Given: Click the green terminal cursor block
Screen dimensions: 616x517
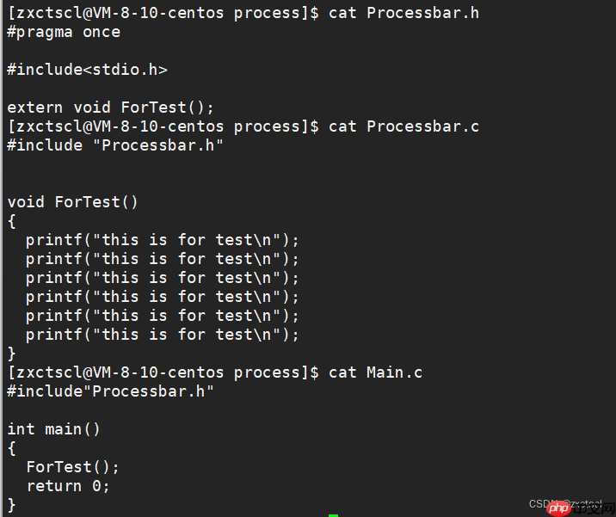Looking at the screenshot, I should tap(333, 514).
